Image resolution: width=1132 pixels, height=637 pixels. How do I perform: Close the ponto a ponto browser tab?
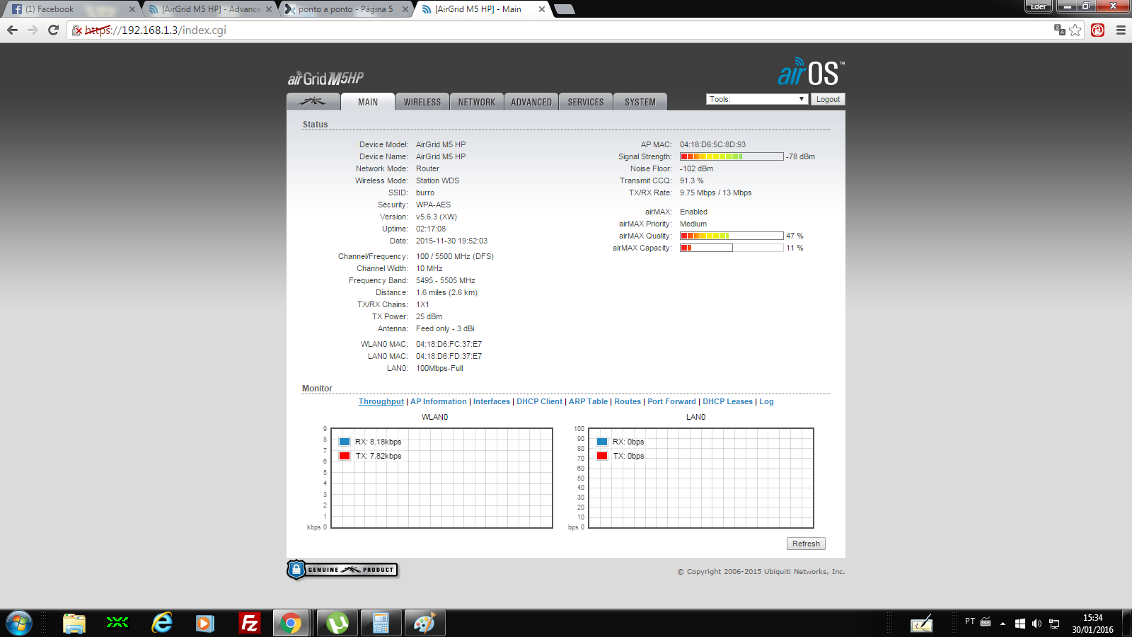coord(405,9)
